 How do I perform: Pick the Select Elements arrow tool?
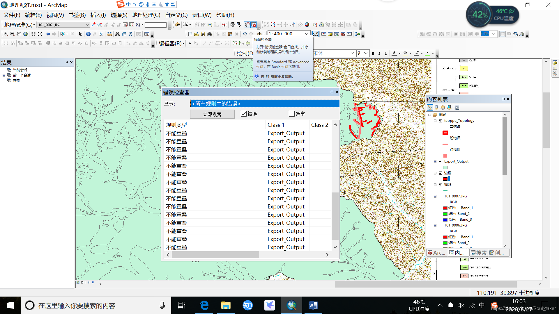point(80,34)
